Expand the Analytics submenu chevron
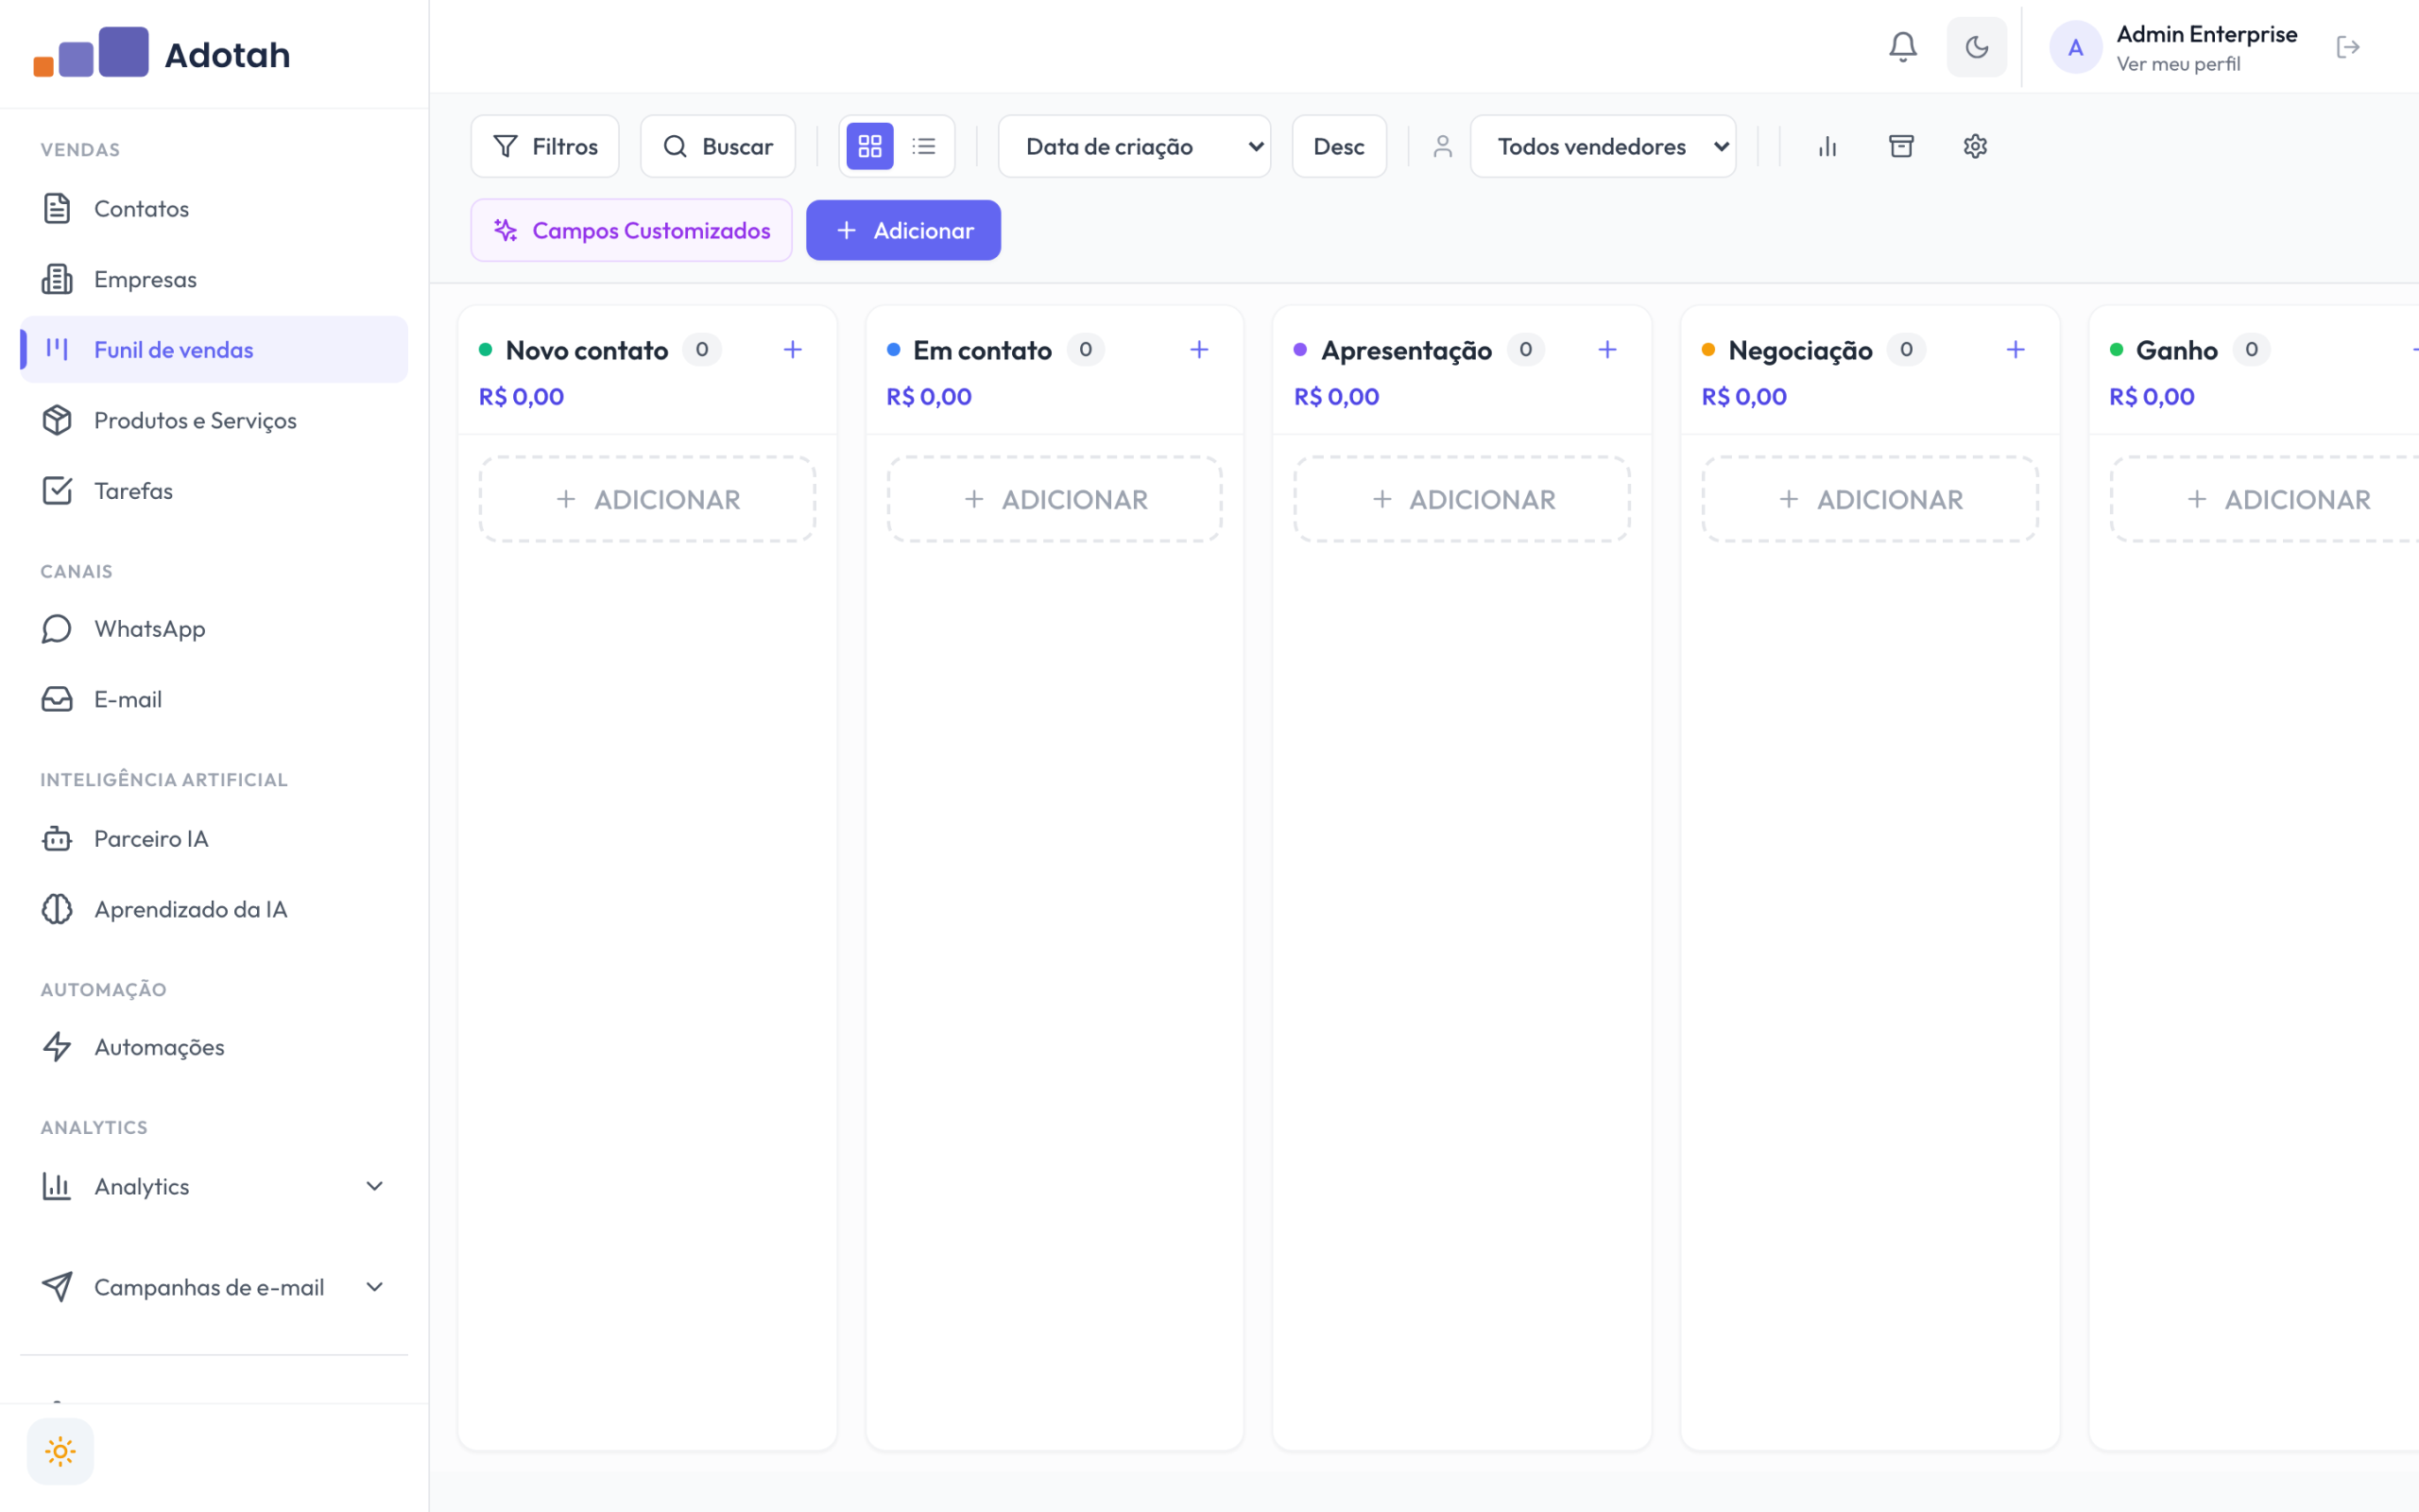 375,1186
